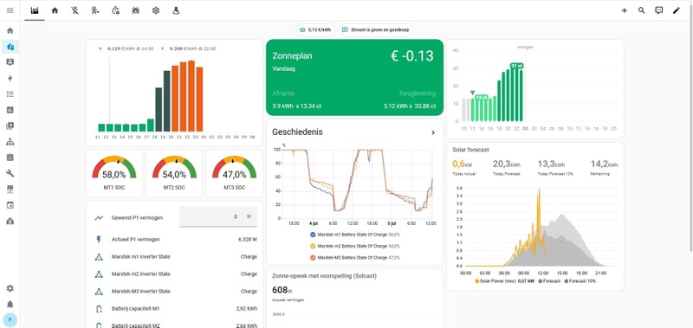Open the timer clock view tab

click(116, 10)
